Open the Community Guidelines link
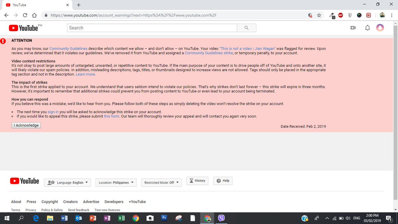Screen dimensions: 398x224 click(x=69, y=48)
